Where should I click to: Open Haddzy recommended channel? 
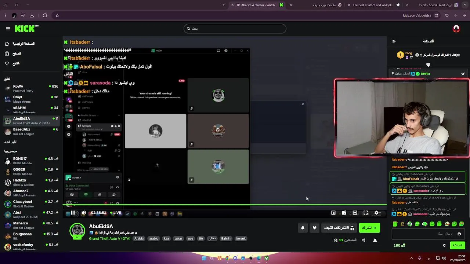click(x=31, y=182)
